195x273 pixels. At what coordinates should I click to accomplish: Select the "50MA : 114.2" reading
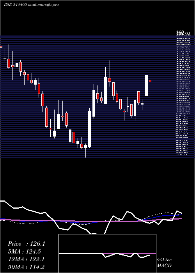tap(26, 267)
